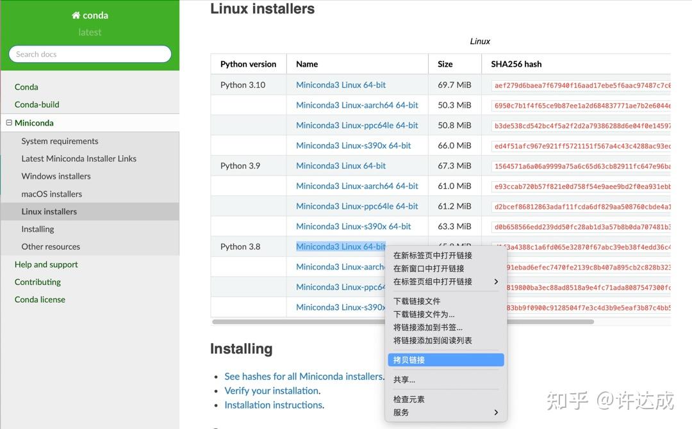Viewport: 692px width, 429px height.
Task: Download Python 3.9 Miniconda3 Linux-s390x 64-bit
Action: [x=354, y=227]
